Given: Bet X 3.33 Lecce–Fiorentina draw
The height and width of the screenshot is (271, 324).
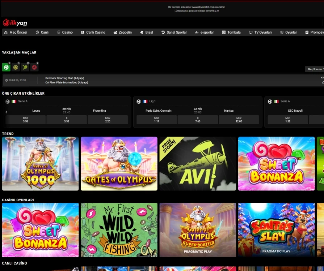Looking at the screenshot, I should pyautogui.click(x=67, y=120).
